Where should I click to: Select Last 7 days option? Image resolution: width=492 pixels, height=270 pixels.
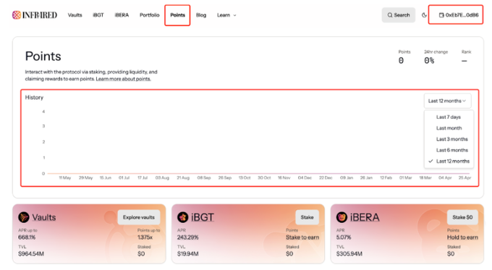pos(449,117)
